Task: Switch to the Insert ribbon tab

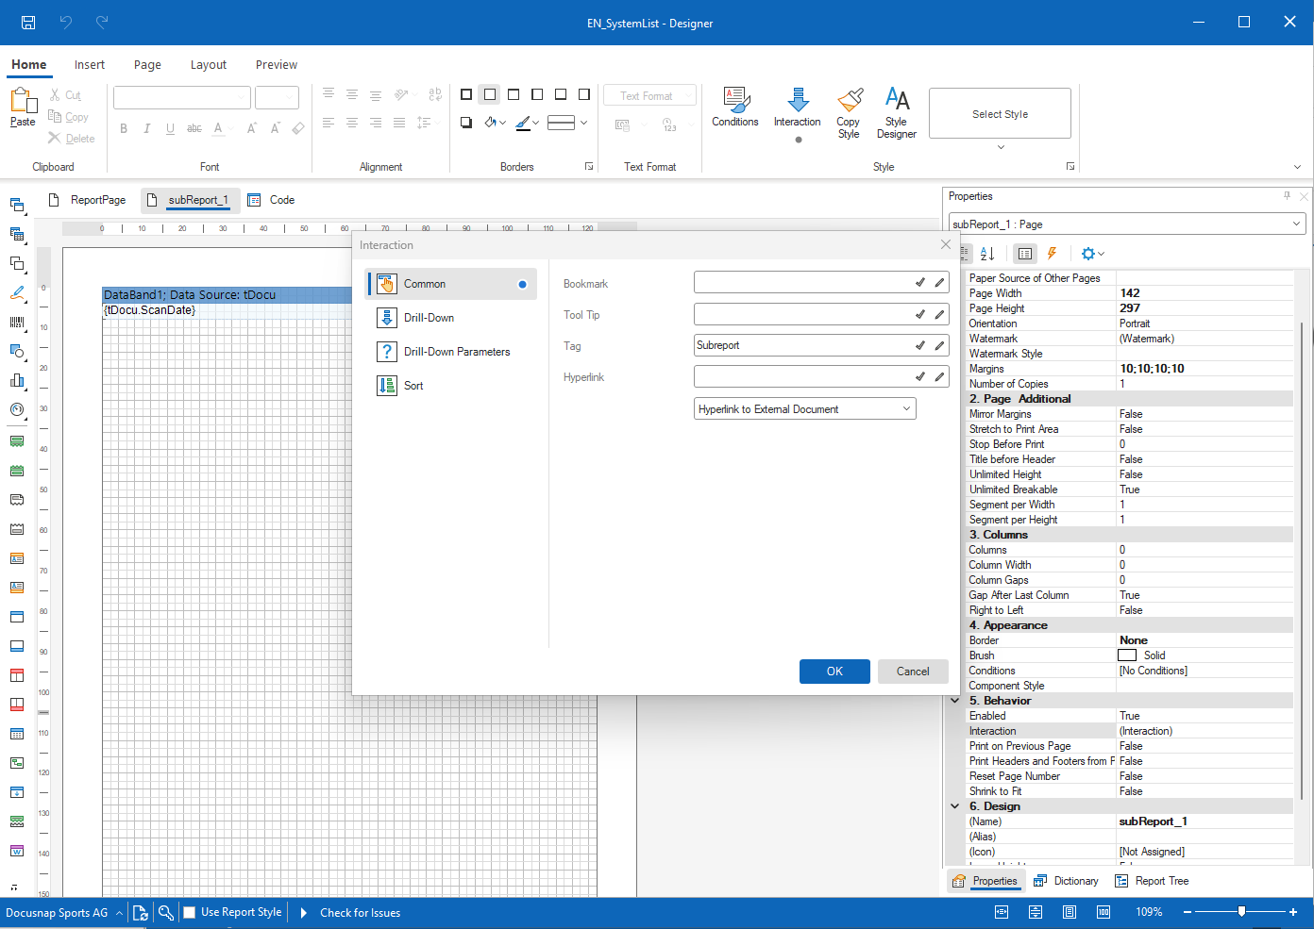Action: tap(90, 65)
